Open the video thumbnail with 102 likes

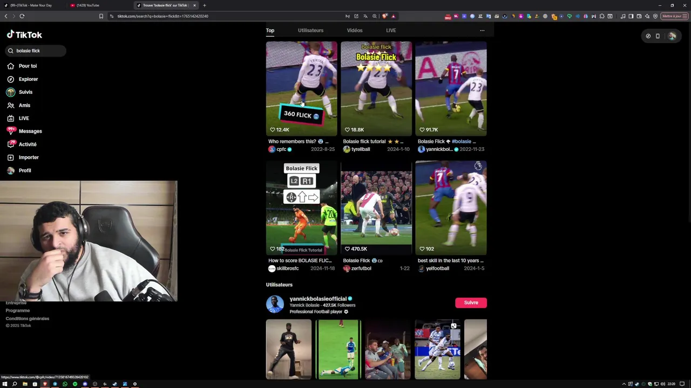coord(451,207)
